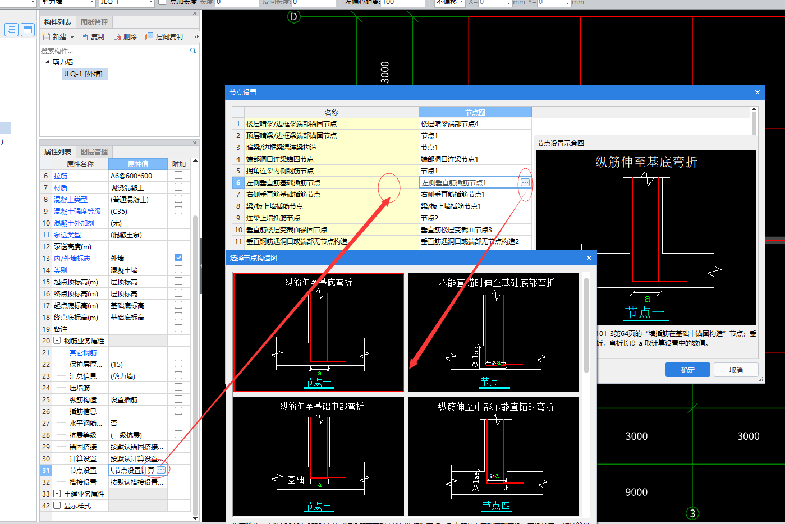Click the 新建 (new component) icon
Image resolution: width=785 pixels, height=524 pixels.
pyautogui.click(x=47, y=36)
